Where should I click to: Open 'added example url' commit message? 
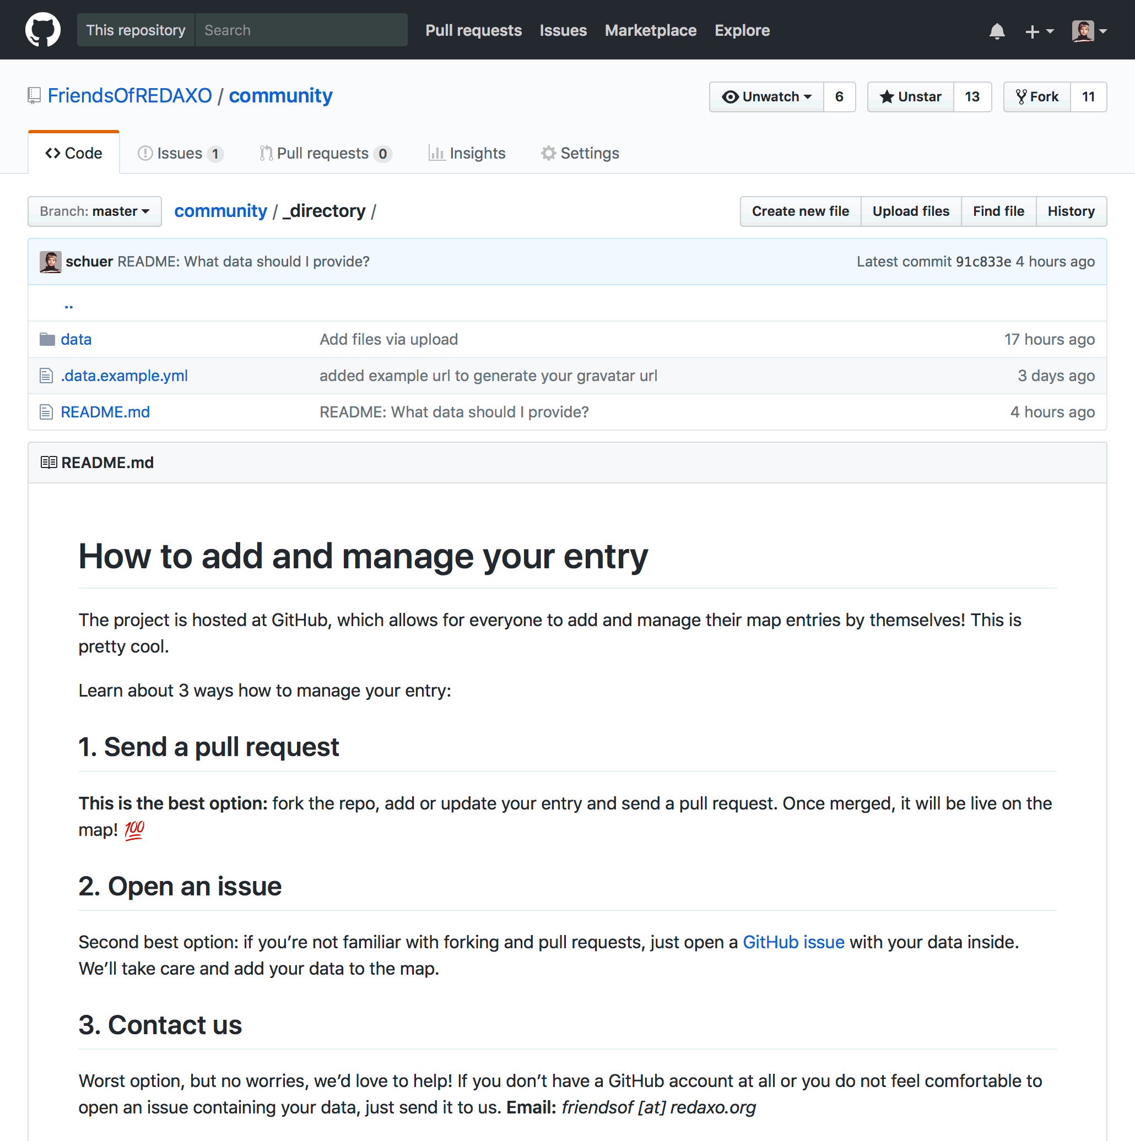point(488,376)
